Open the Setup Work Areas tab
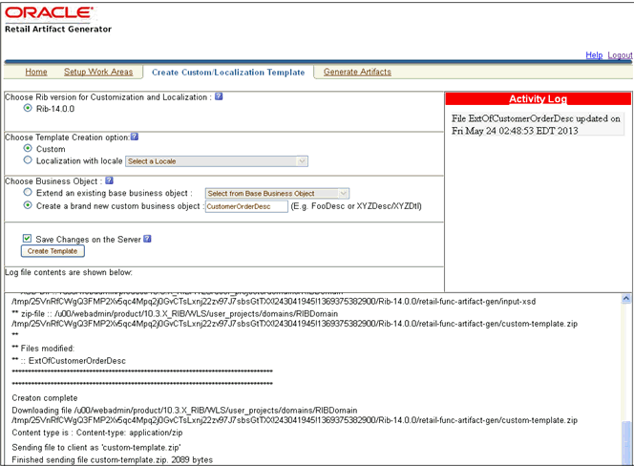 click(98, 72)
